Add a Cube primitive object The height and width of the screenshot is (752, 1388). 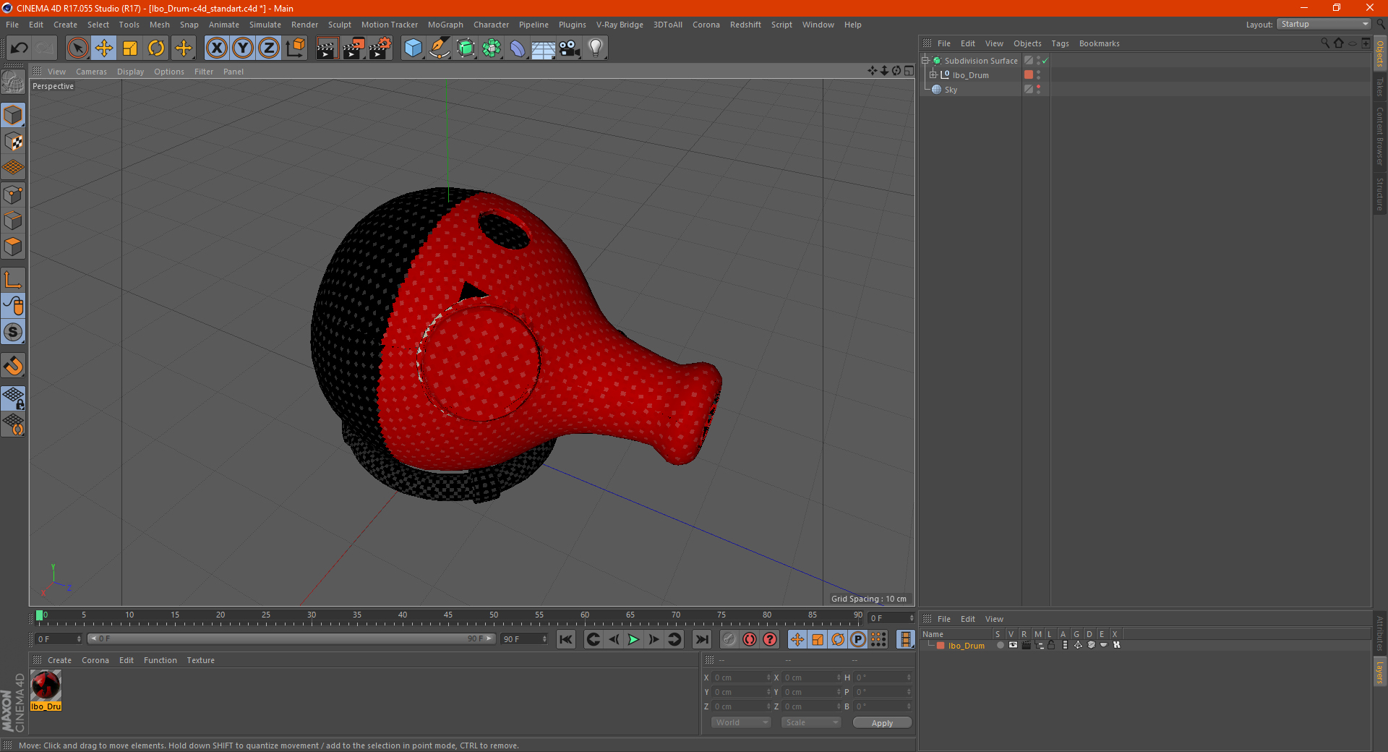[x=413, y=48]
